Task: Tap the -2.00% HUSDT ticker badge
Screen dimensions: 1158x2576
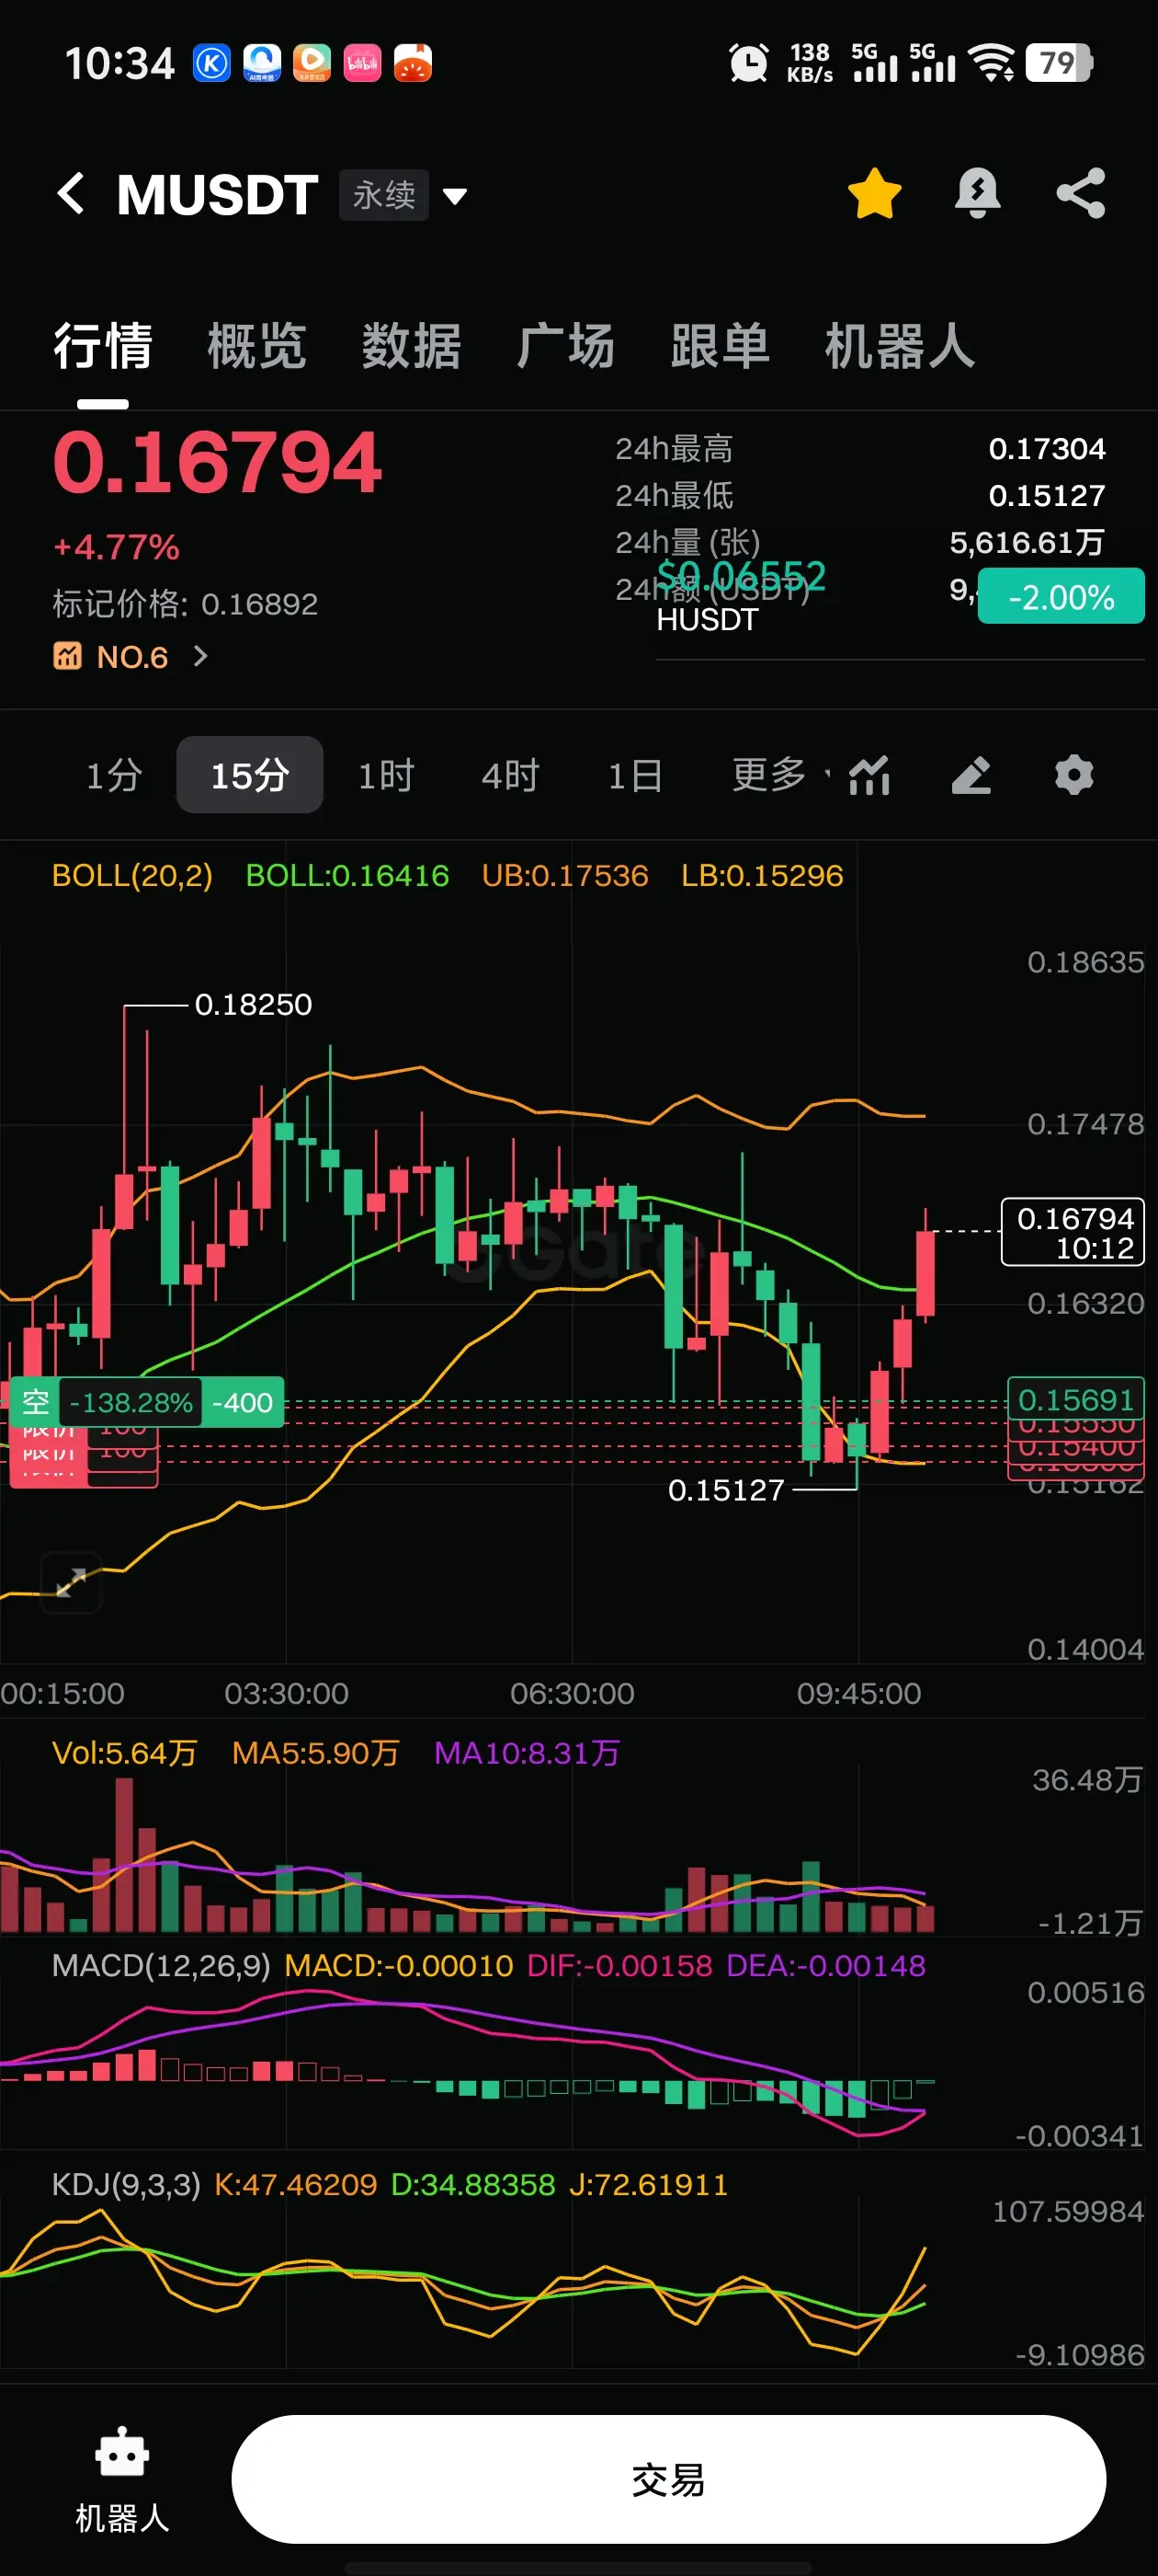Action: (1061, 596)
